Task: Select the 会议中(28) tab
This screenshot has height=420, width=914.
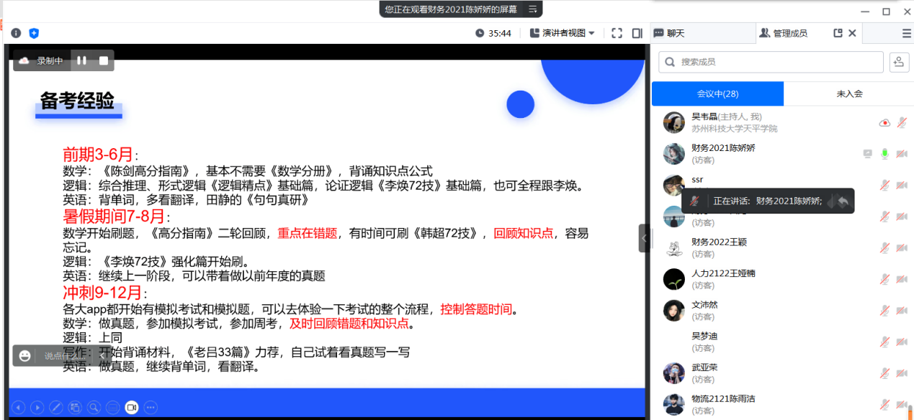Action: [717, 93]
